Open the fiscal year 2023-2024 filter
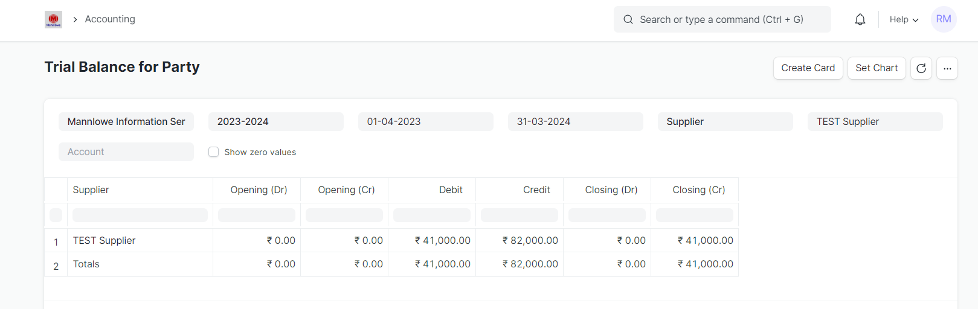 click(x=276, y=121)
